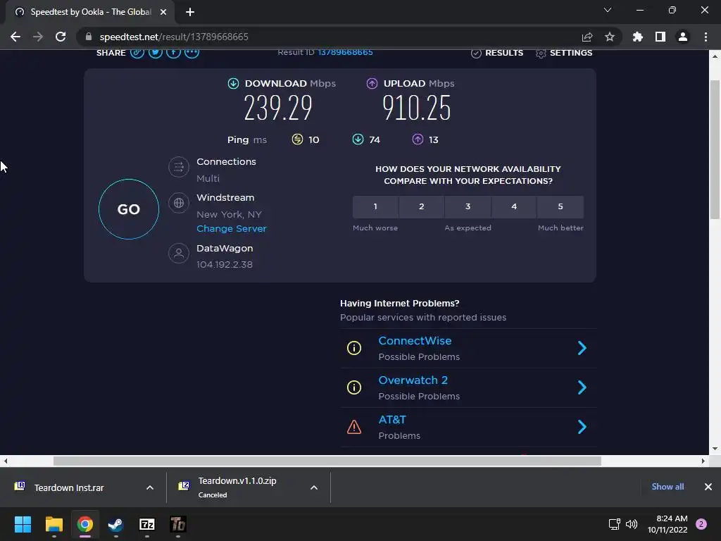Rate network availability as 3

click(x=468, y=206)
